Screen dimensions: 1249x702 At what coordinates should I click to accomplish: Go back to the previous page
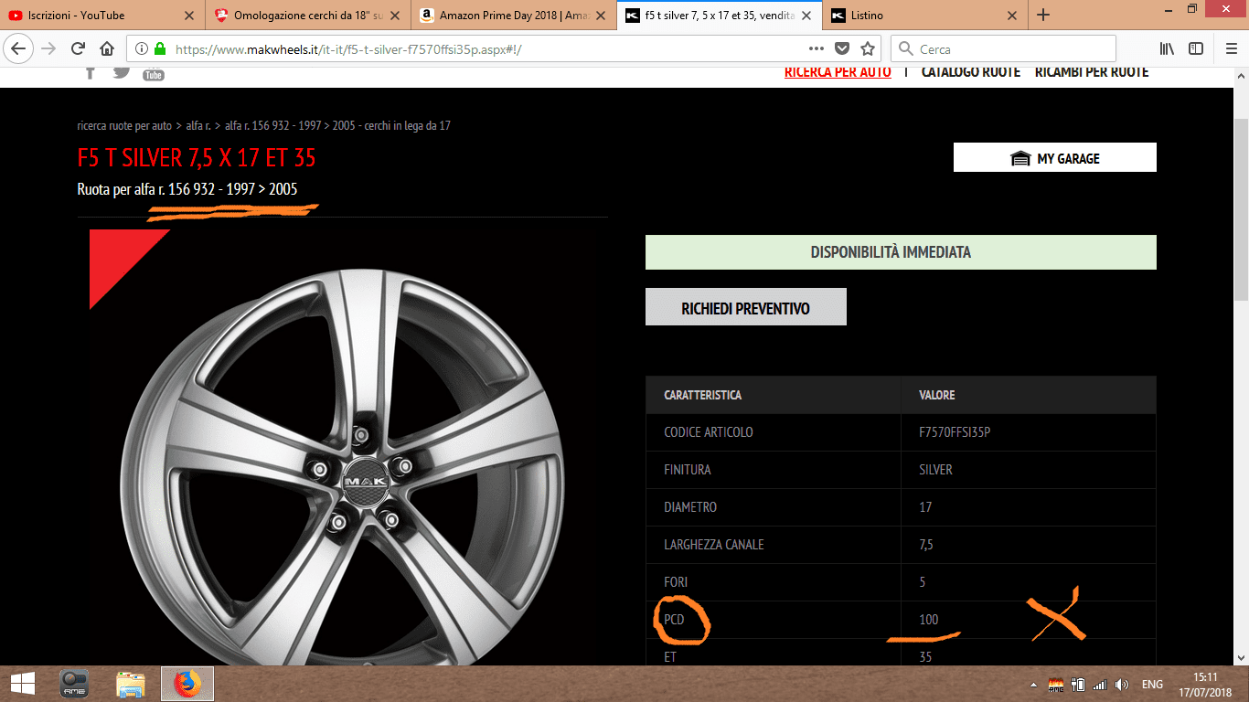point(20,49)
